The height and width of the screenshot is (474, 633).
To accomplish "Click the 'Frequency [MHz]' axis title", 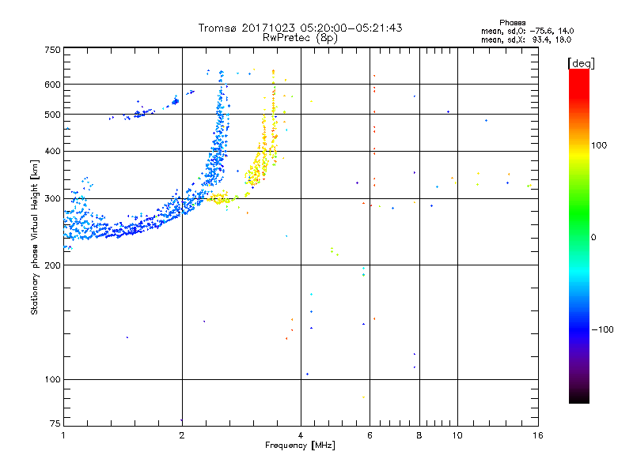I will tap(300, 446).
